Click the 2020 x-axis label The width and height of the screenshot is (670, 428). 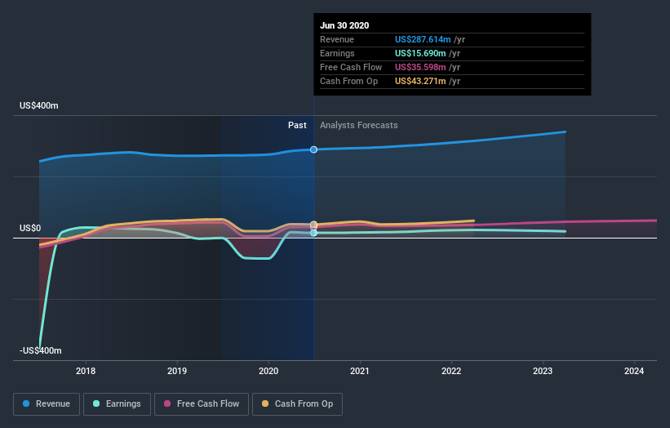[x=268, y=371]
